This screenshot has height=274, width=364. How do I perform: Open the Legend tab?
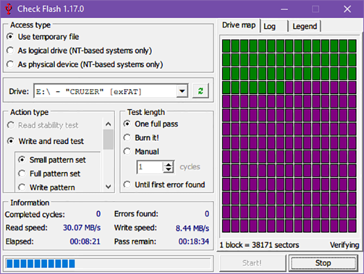[x=305, y=26]
